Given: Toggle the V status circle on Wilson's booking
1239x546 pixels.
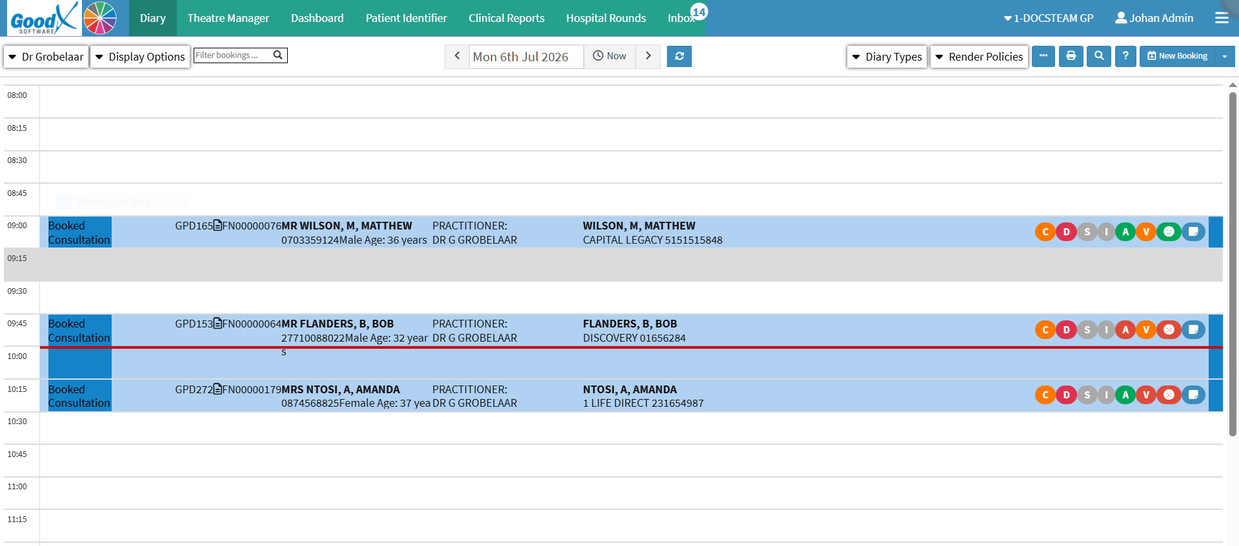Looking at the screenshot, I should (1146, 231).
